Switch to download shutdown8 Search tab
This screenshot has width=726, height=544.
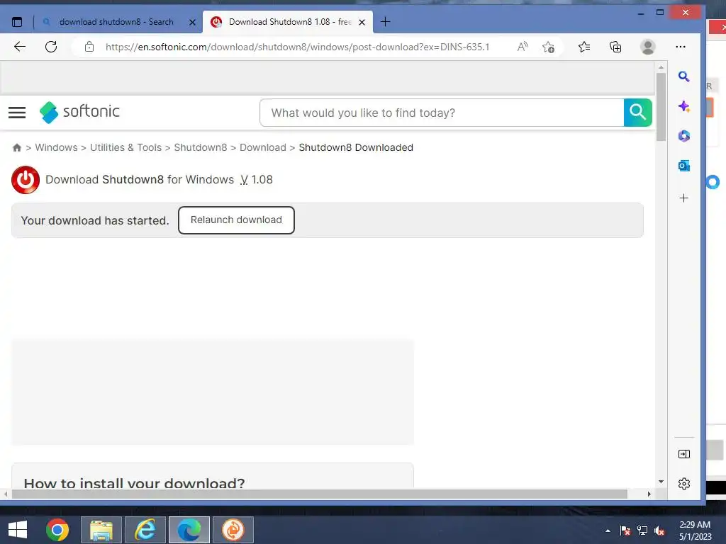pyautogui.click(x=116, y=22)
